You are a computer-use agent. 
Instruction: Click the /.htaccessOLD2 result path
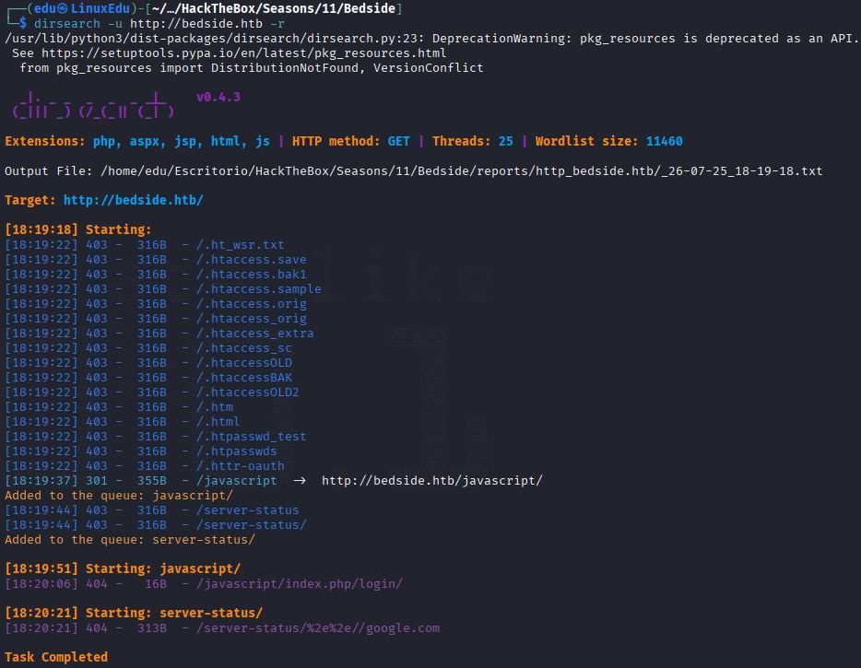(x=248, y=393)
